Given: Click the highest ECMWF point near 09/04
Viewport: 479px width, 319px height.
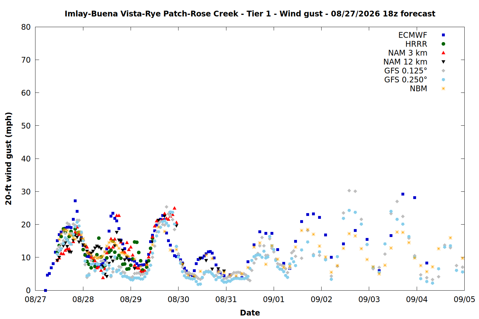Looking at the screenshot, I should point(403,194).
